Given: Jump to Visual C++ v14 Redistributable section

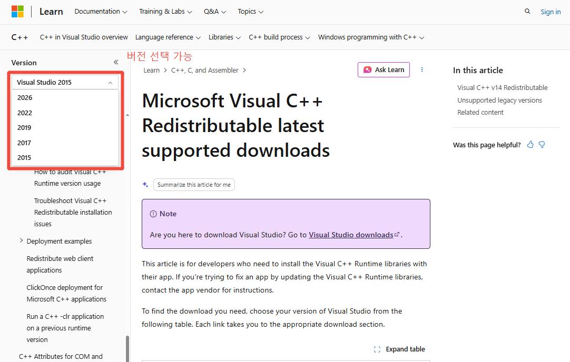Looking at the screenshot, I should pyautogui.click(x=503, y=87).
